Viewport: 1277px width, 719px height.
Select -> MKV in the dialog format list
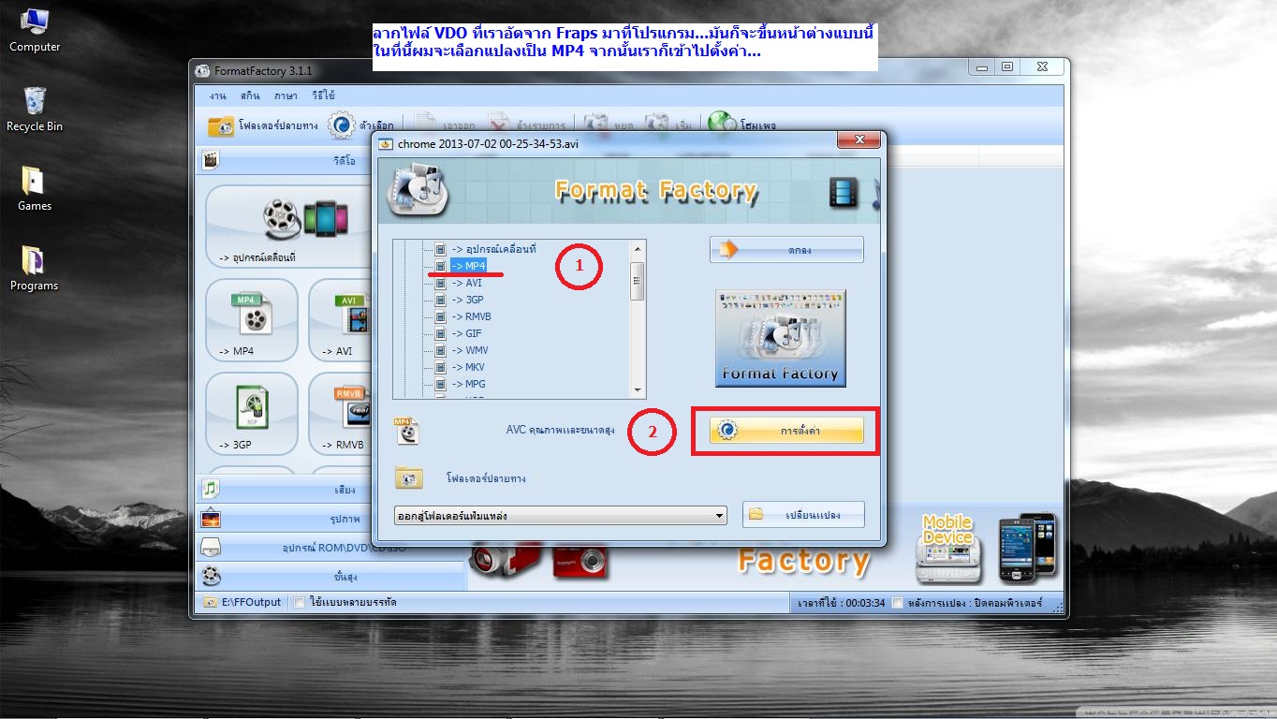(x=467, y=367)
